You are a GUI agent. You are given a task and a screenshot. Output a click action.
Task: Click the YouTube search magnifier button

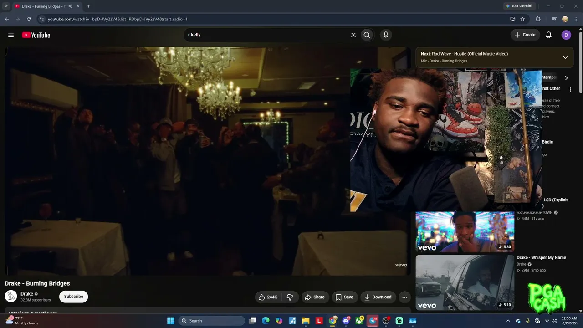click(367, 35)
